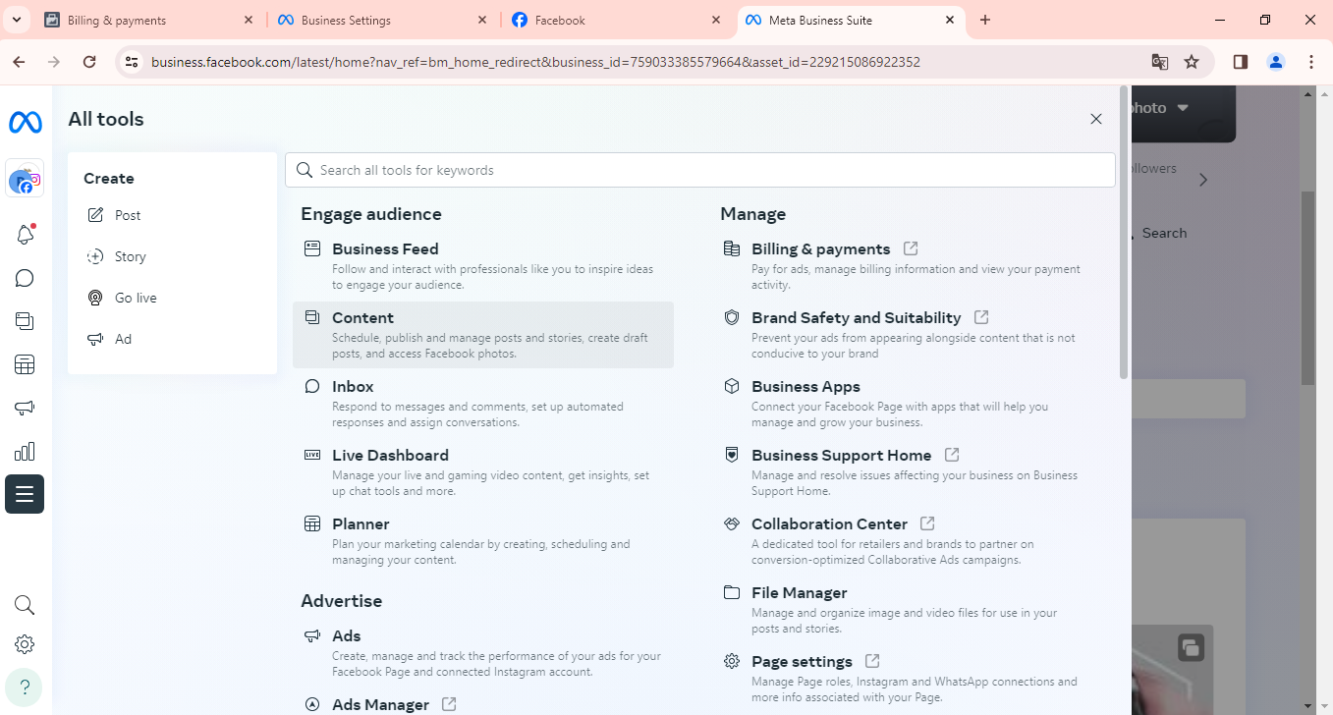Open the Content tool
This screenshot has height=715, width=1333.
483,335
